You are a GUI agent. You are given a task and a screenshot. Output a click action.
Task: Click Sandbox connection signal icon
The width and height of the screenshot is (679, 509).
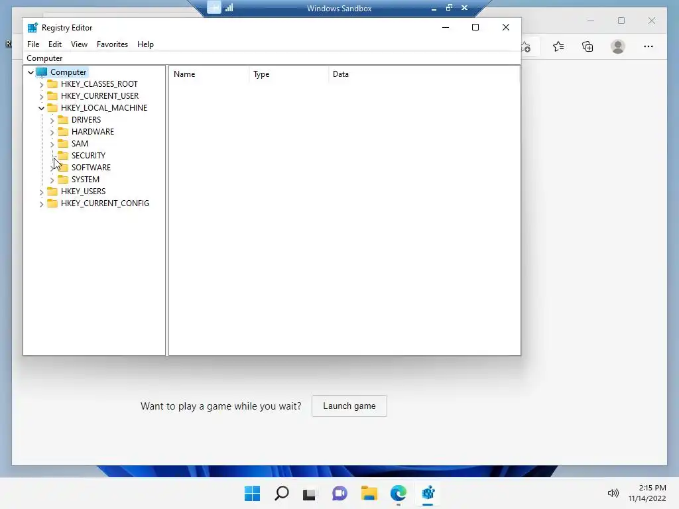229,7
